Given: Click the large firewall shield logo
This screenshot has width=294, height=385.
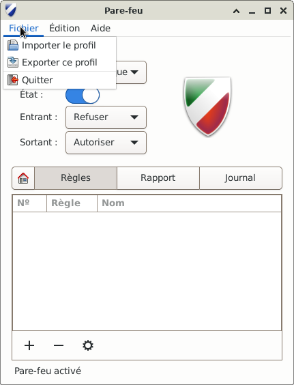Looking at the screenshot, I should (x=207, y=106).
